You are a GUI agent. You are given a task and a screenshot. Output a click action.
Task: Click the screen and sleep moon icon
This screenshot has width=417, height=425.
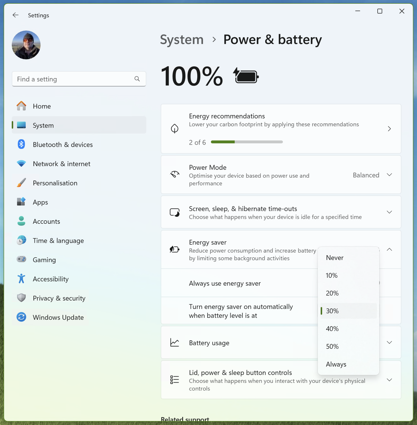175,212
